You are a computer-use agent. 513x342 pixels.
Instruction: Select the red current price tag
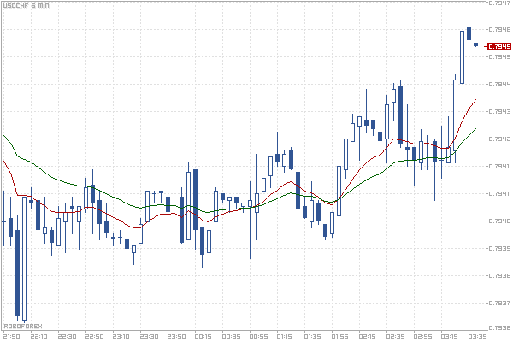coord(499,47)
